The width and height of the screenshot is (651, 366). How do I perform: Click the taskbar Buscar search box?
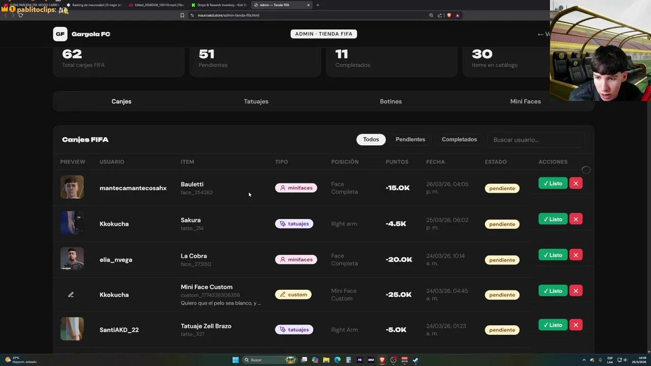(x=270, y=360)
